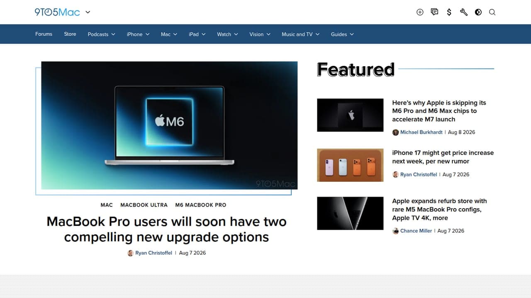Open the M6 MacBook hero image

pyautogui.click(x=169, y=125)
